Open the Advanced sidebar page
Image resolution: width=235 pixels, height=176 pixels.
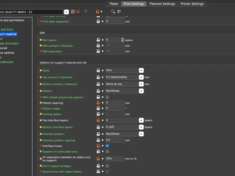click(x=4, y=48)
